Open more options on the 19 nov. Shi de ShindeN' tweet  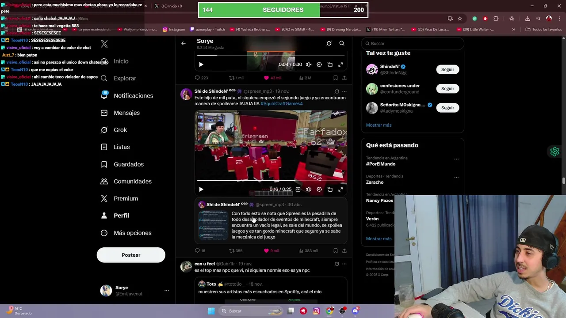coord(344,91)
